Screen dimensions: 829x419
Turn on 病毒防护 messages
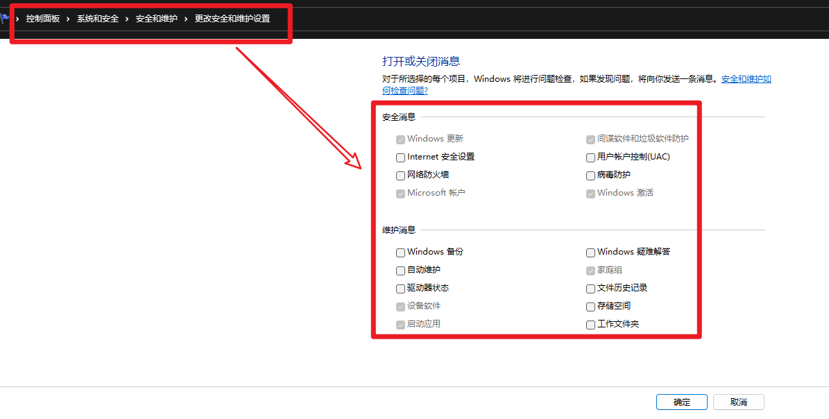coord(591,176)
